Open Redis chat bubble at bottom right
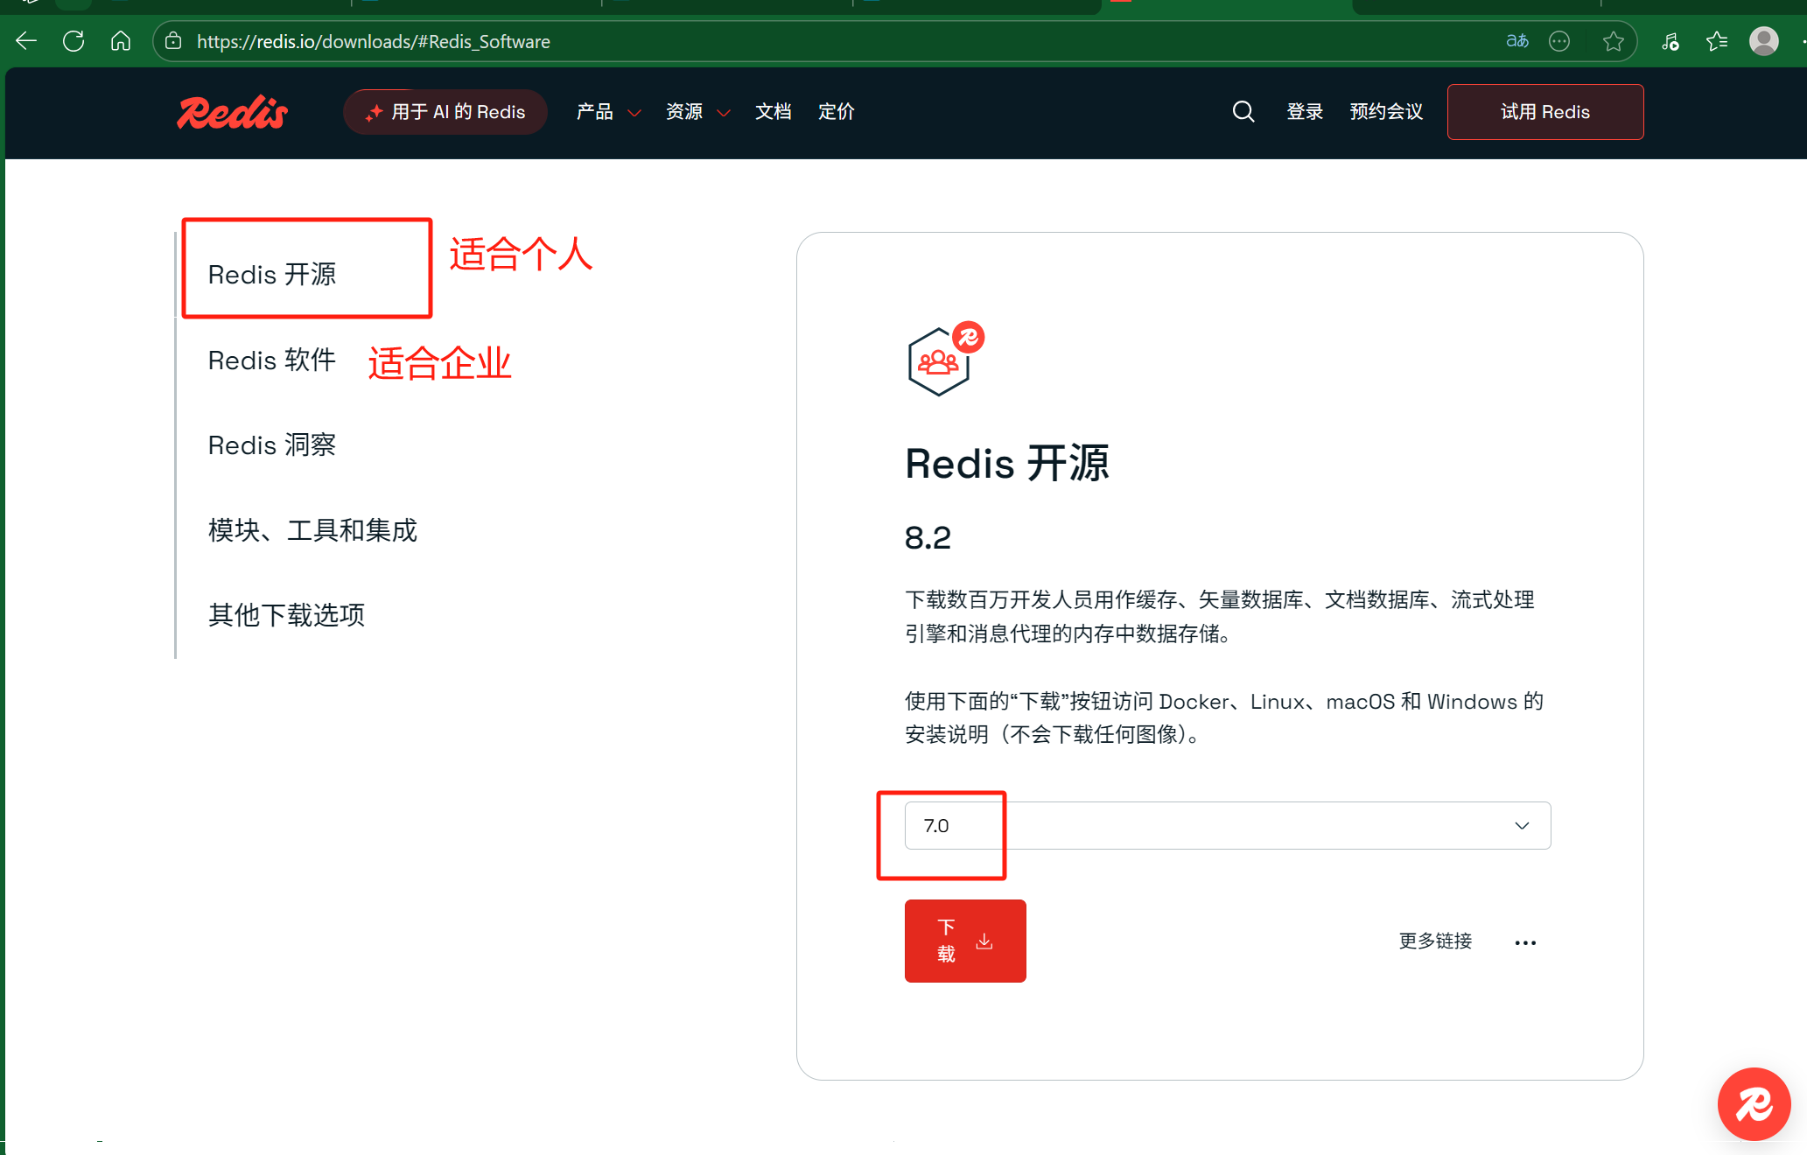The height and width of the screenshot is (1155, 1807). pyautogui.click(x=1753, y=1103)
